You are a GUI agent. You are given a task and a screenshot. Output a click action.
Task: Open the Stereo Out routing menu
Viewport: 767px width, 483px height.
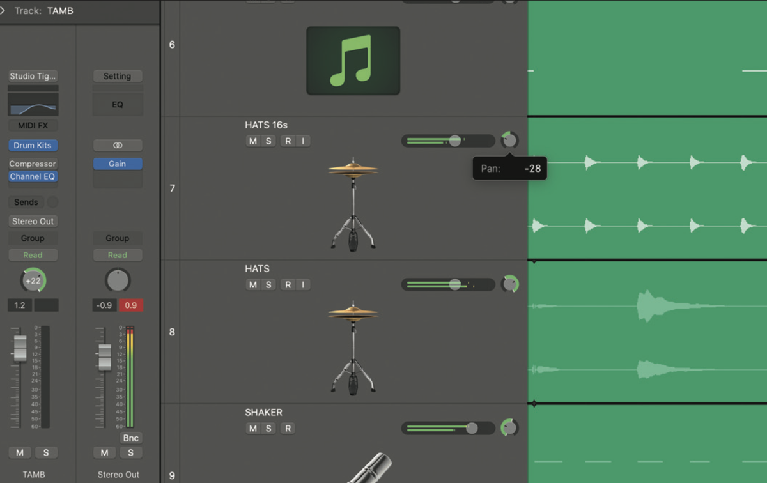[33, 221]
